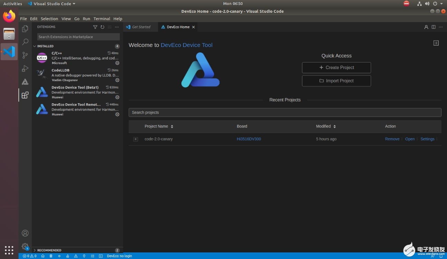Show Applications grid in dock
The width and height of the screenshot is (447, 259).
(9, 250)
